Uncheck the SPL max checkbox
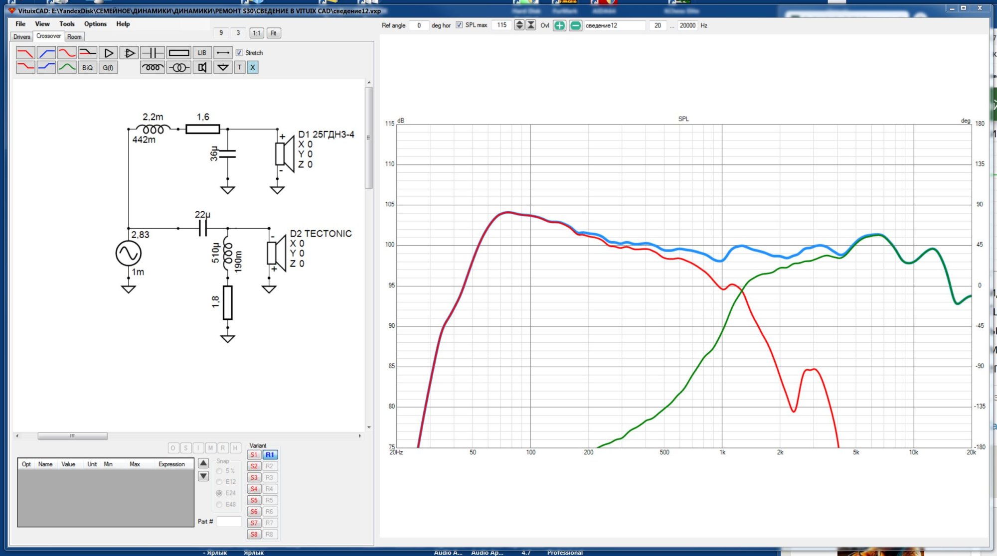The height and width of the screenshot is (556, 997). click(x=459, y=25)
